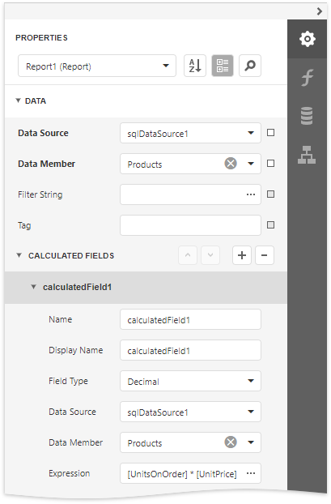Click the Expression field text
This screenshot has width=331, height=504.
(x=182, y=474)
